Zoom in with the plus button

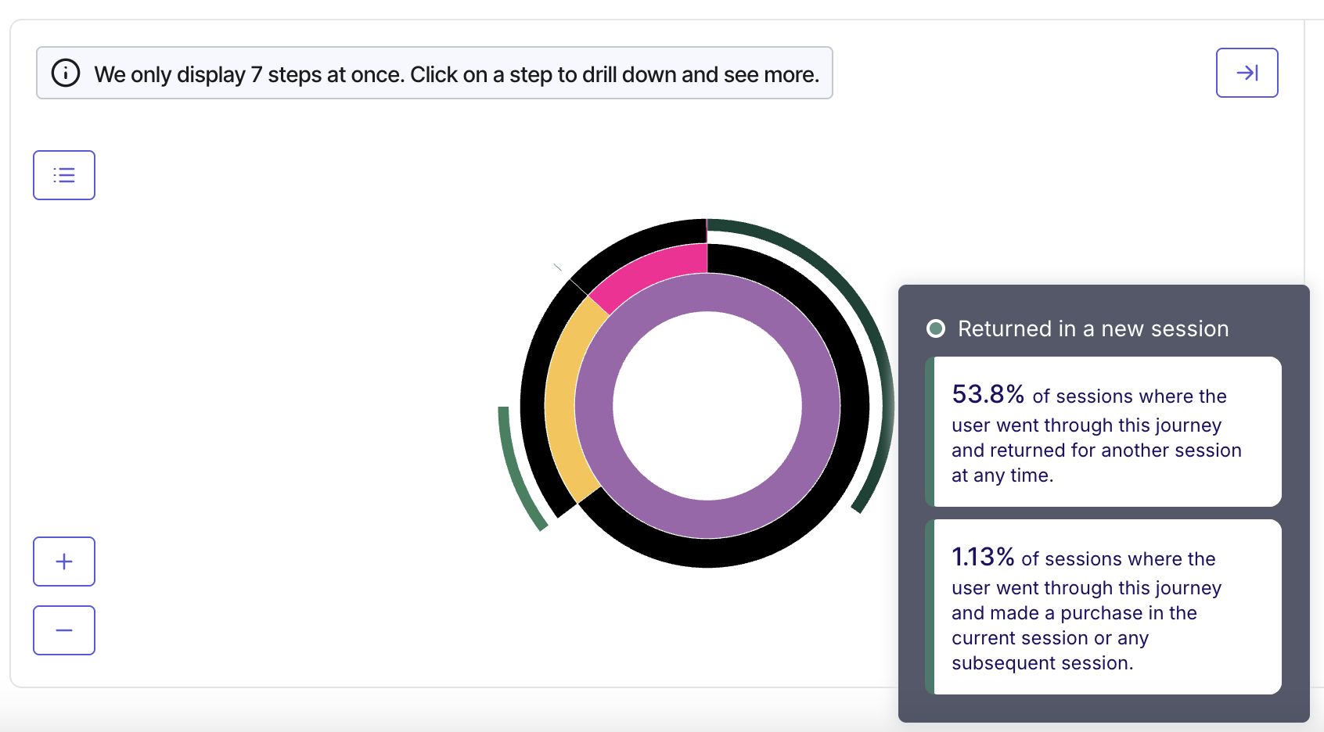tap(64, 562)
